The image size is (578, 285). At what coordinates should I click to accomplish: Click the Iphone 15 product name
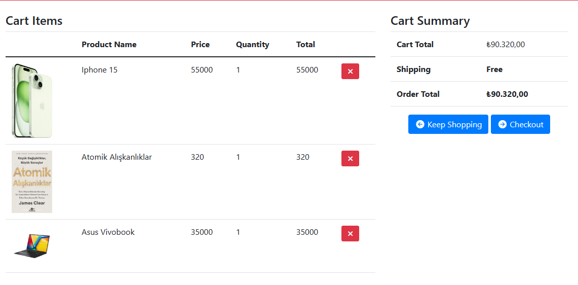(99, 70)
